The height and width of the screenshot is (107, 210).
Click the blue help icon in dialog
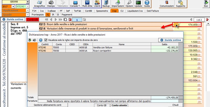click(x=41, y=40)
